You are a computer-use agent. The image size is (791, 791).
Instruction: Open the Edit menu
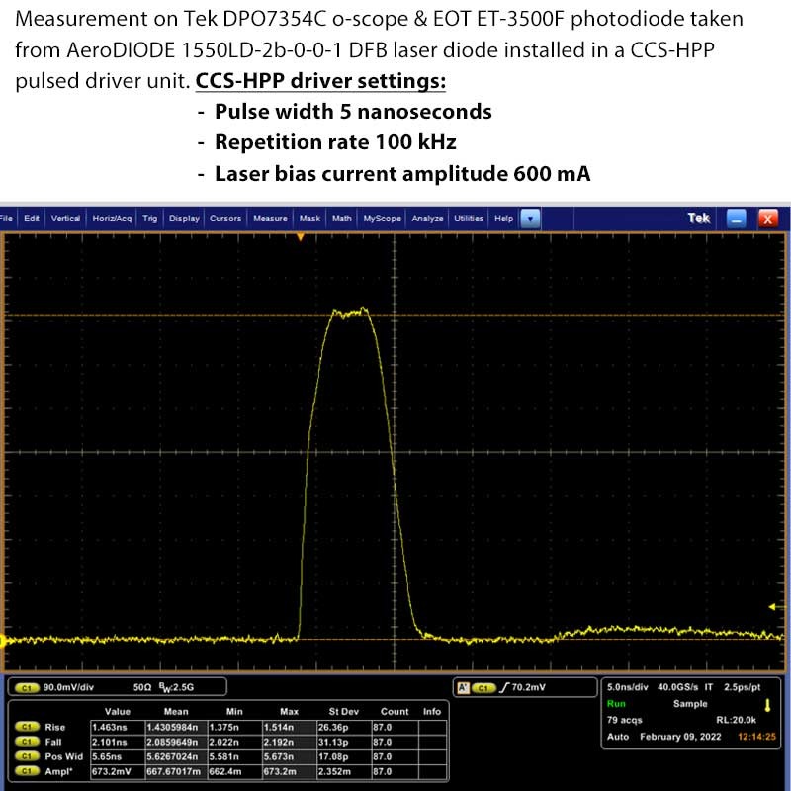point(32,219)
